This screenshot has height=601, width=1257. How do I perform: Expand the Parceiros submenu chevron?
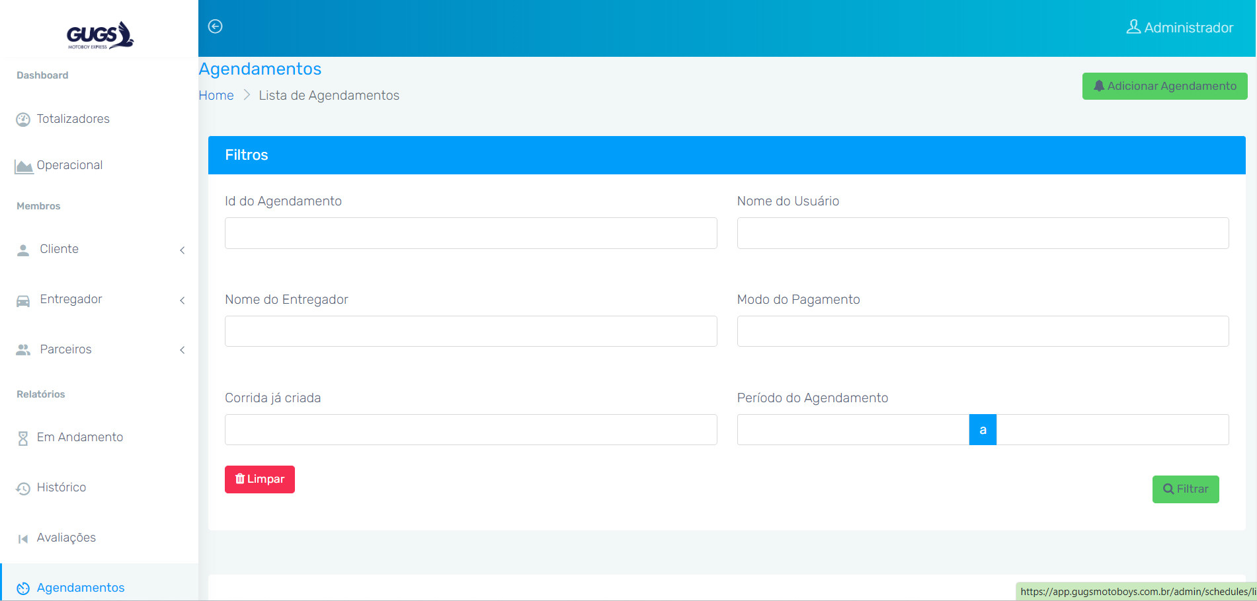click(x=182, y=350)
